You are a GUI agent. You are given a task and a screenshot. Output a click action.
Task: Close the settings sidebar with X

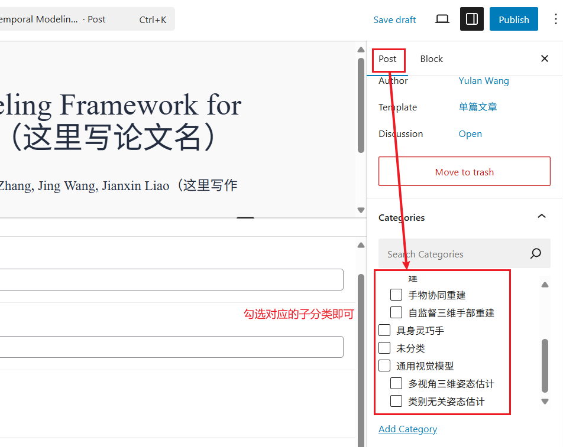[x=545, y=58]
